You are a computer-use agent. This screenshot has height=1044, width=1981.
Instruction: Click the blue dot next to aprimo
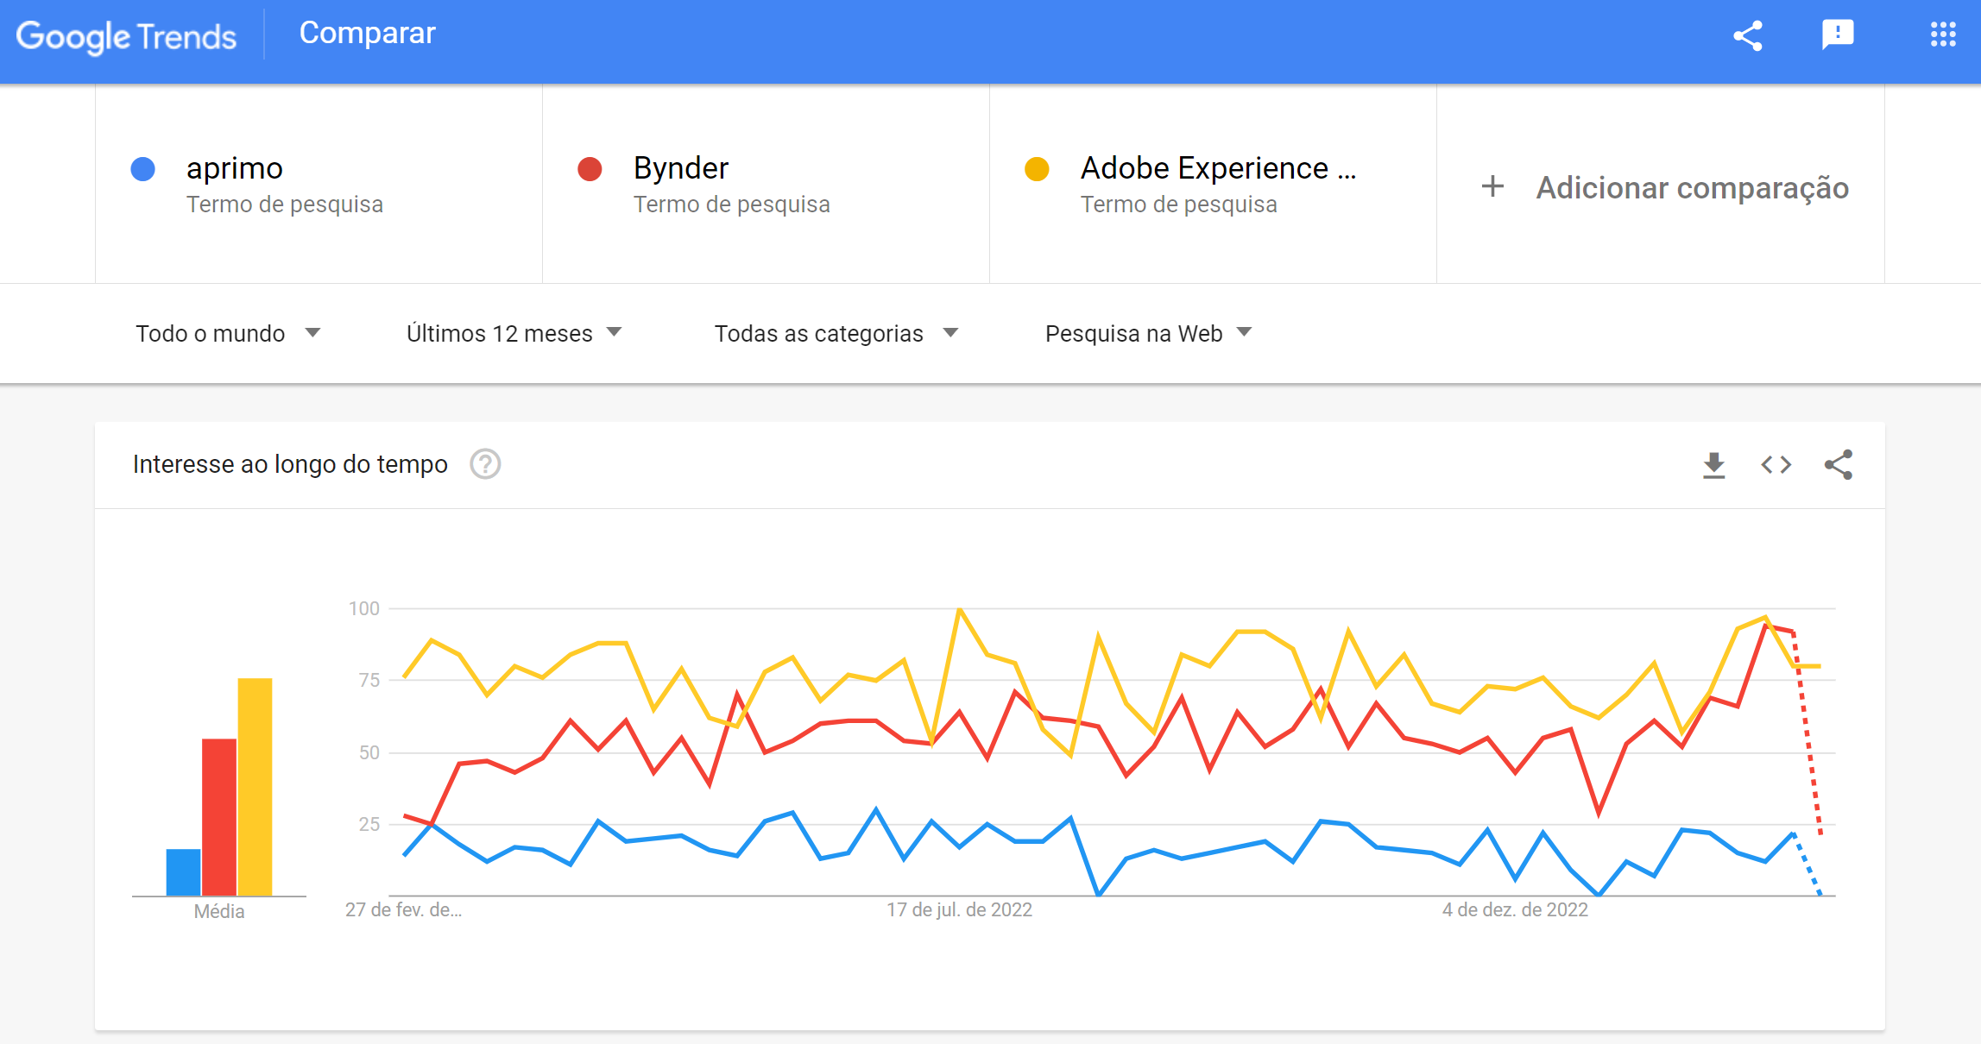142,168
